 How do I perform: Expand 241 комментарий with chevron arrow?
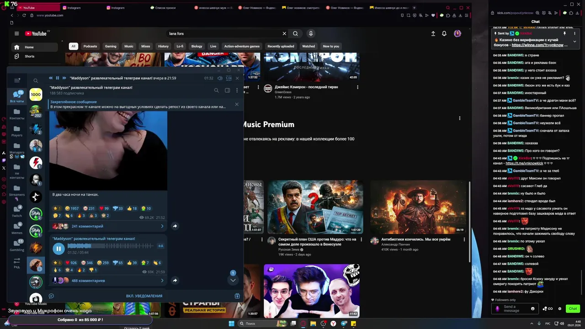click(162, 226)
